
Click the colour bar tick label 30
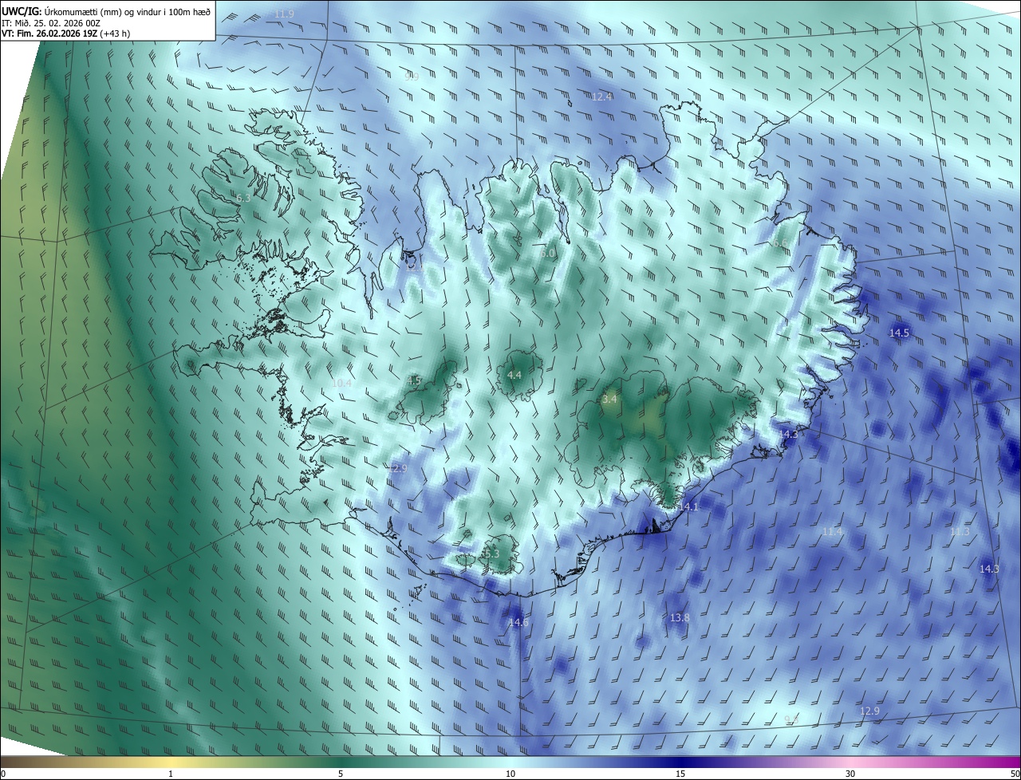(850, 774)
